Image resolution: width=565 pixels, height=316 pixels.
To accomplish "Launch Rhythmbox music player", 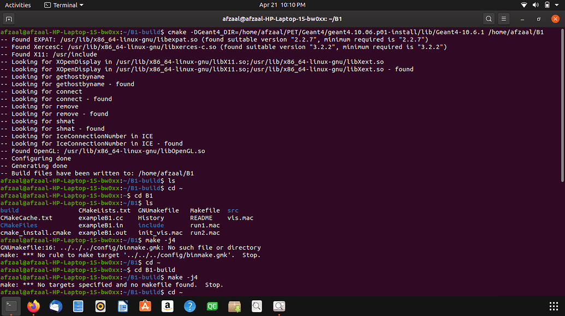I will tap(100, 307).
